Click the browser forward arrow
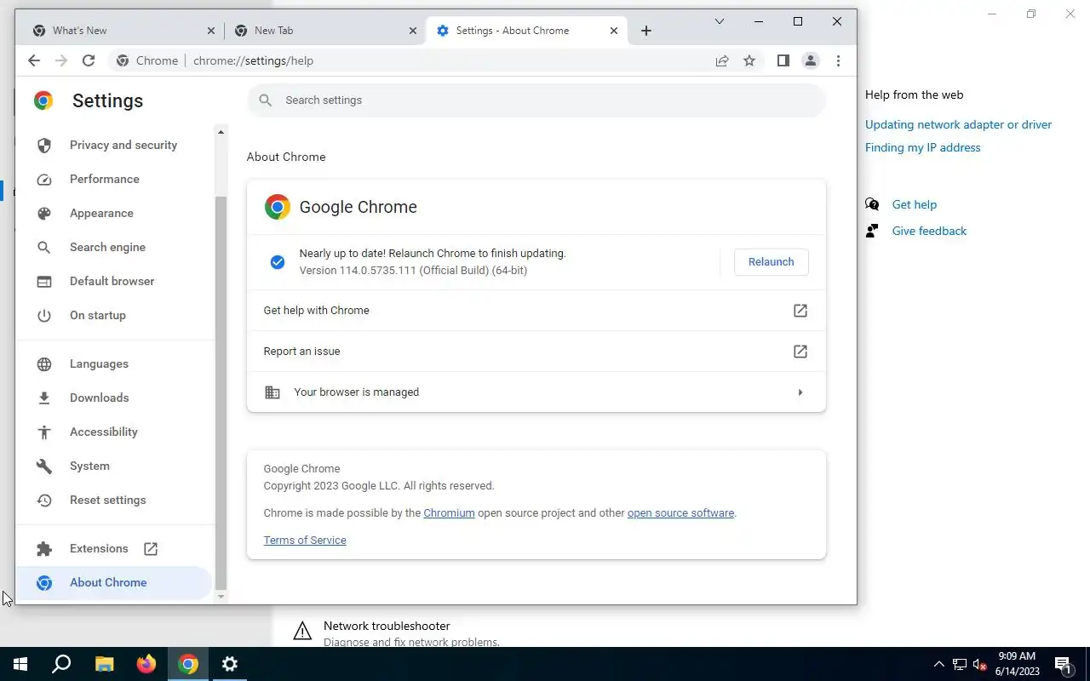Viewport: 1090px width, 681px height. coord(61,60)
